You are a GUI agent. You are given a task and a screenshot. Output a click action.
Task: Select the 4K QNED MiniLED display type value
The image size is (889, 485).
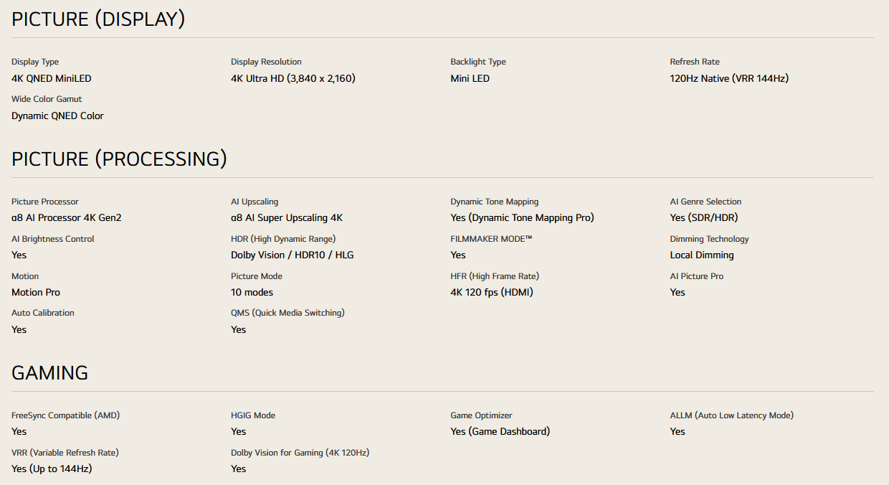[52, 79]
